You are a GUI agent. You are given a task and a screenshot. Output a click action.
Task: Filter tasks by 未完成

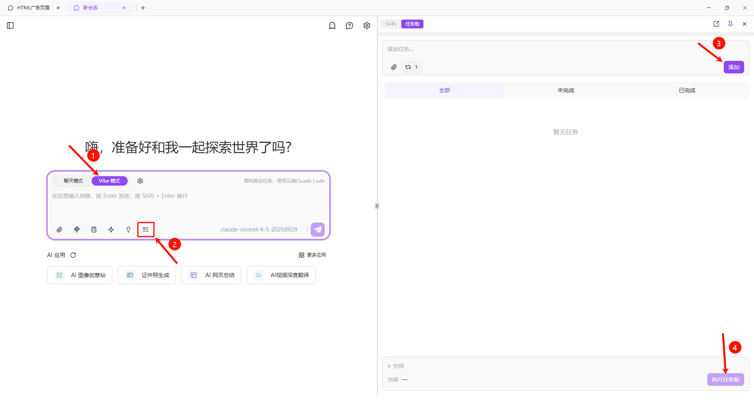[x=566, y=90]
